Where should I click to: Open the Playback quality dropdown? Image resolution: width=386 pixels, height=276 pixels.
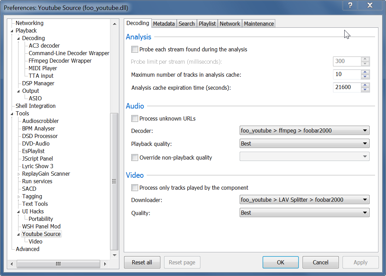304,143
